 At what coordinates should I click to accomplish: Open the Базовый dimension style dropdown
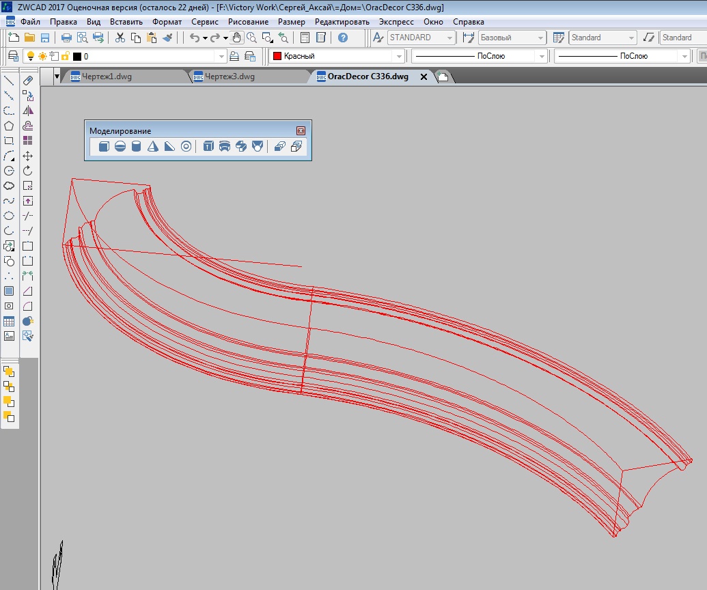point(540,38)
